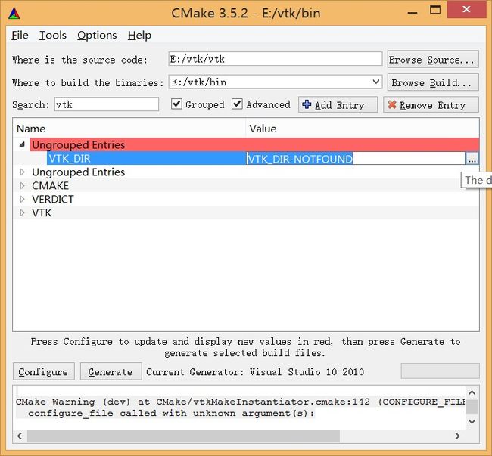Open the File menu
The height and width of the screenshot is (456, 492).
click(x=20, y=35)
